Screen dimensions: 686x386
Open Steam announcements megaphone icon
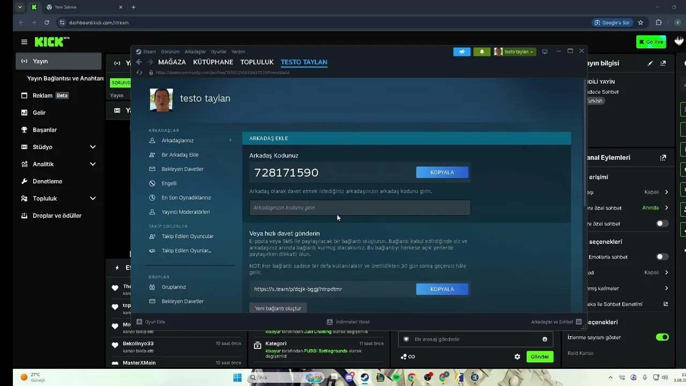click(461, 51)
